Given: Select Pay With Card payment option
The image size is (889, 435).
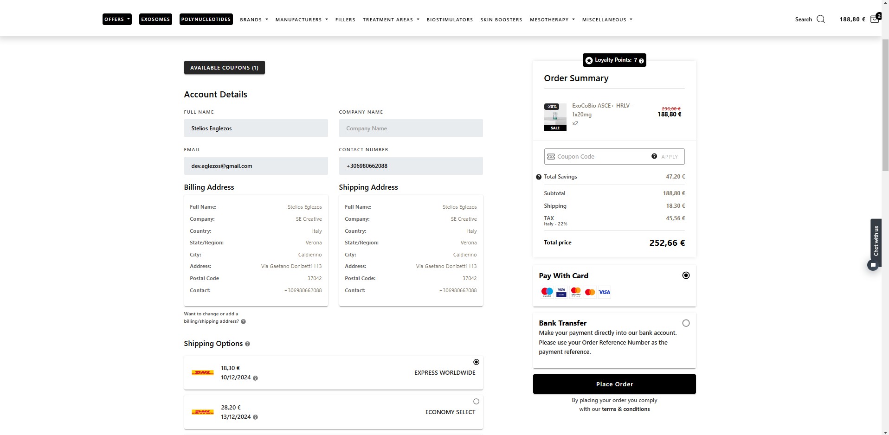Looking at the screenshot, I should 686,275.
